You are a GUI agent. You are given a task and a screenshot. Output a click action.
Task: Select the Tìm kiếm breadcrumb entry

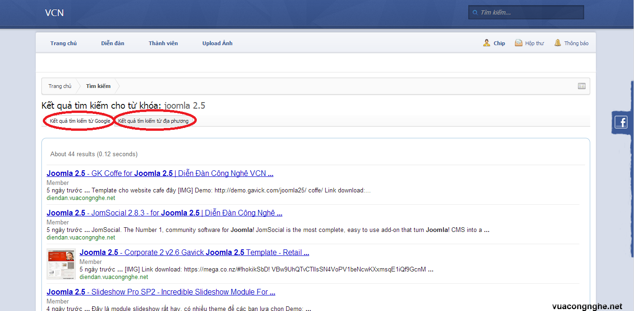click(97, 86)
